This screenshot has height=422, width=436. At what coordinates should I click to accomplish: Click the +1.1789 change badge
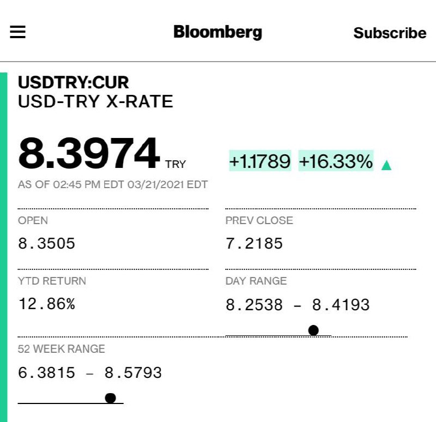(x=260, y=161)
